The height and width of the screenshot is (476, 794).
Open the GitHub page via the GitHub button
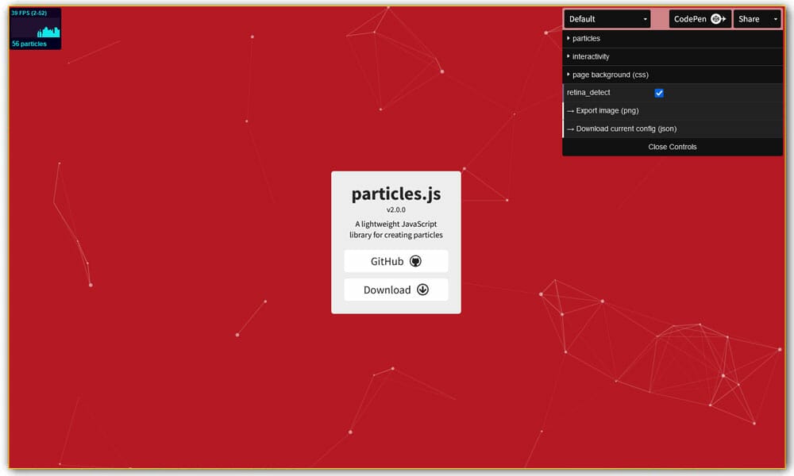[x=395, y=261]
